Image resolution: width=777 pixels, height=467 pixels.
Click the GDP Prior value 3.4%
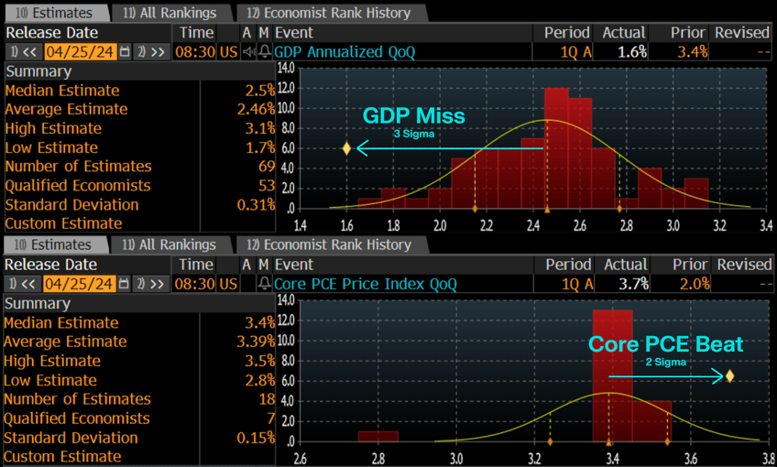click(693, 51)
